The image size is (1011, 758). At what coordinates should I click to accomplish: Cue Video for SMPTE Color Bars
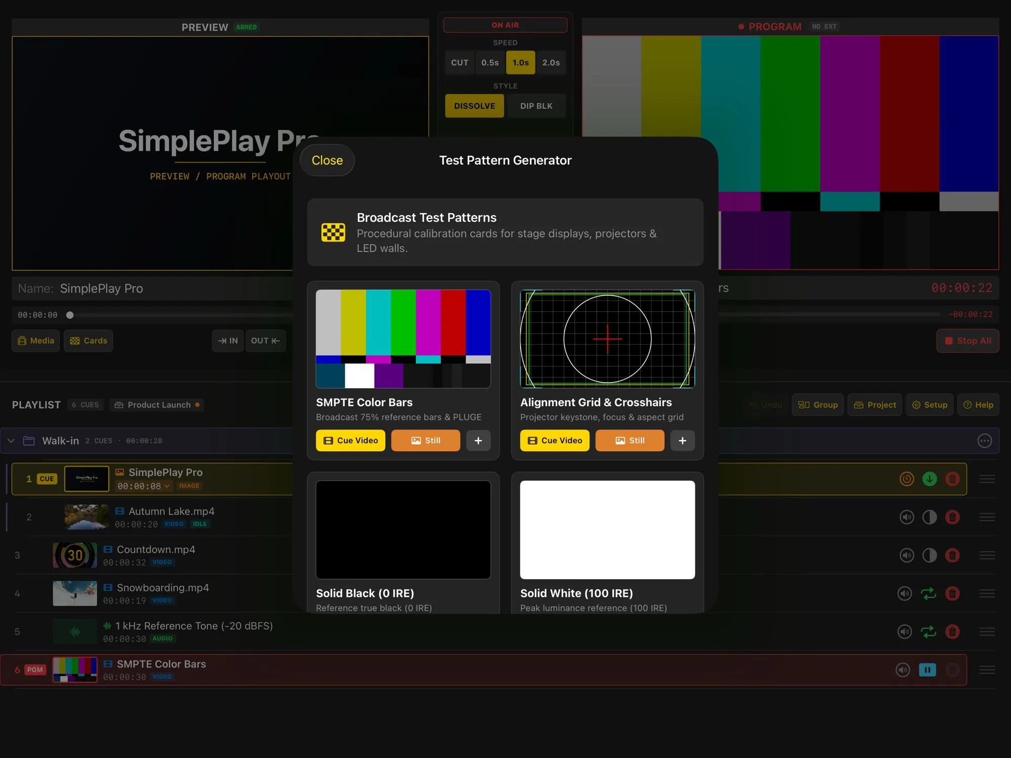(350, 440)
